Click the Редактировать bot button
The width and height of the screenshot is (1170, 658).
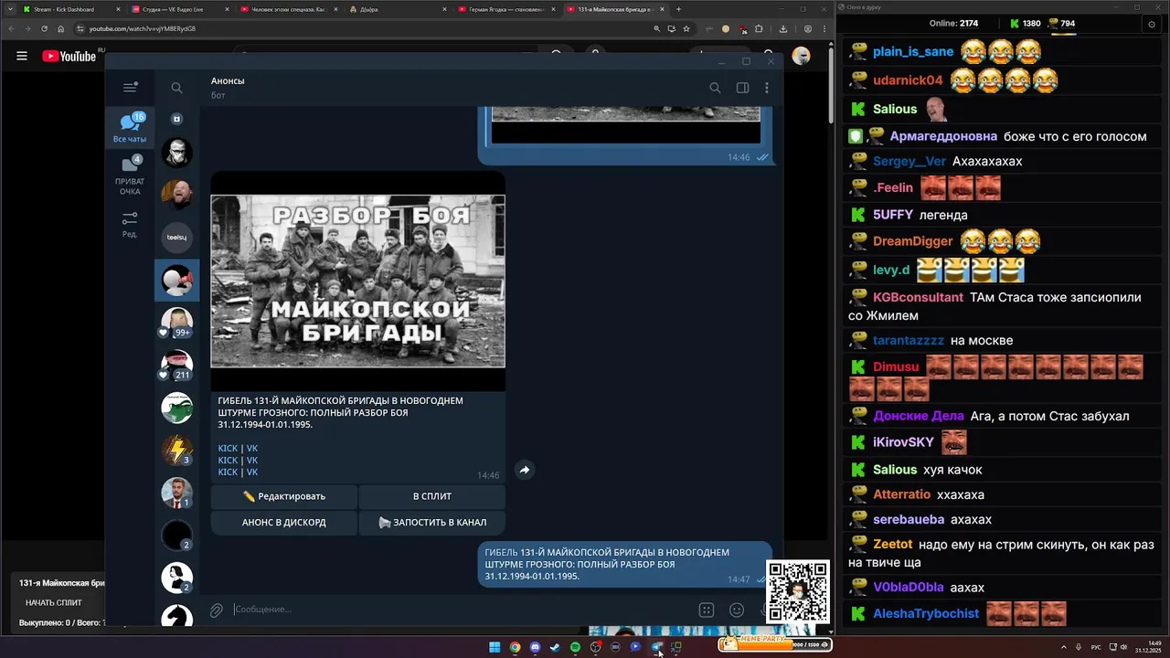click(283, 496)
